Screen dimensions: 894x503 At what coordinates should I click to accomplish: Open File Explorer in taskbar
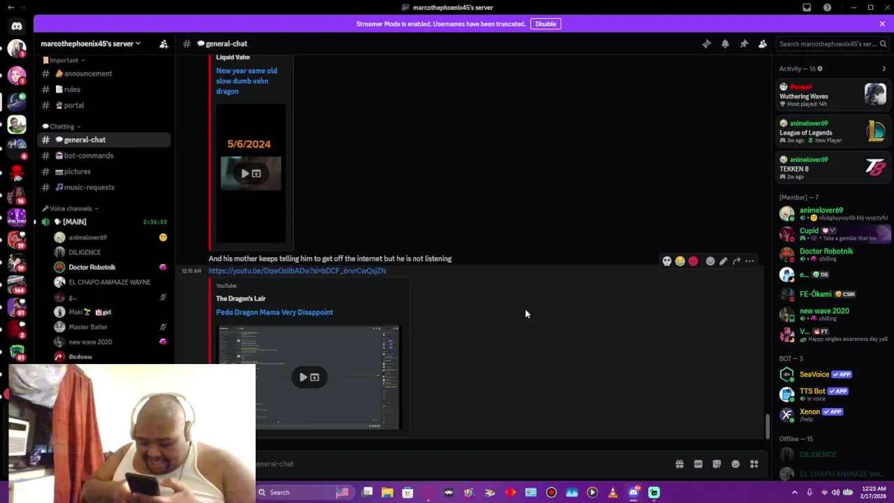click(388, 493)
